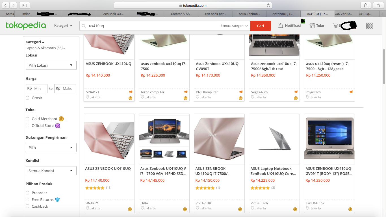Viewport: 386px width, 217px height.
Task: Click the search magnifier icon
Action: click(84, 26)
